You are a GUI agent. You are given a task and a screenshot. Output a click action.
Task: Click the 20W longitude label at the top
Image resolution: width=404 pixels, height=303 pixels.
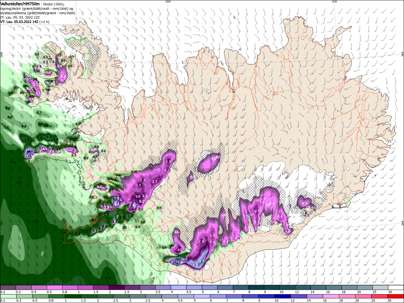tap(168, 2)
